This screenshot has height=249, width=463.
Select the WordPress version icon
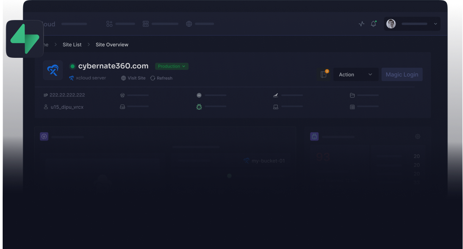122,95
